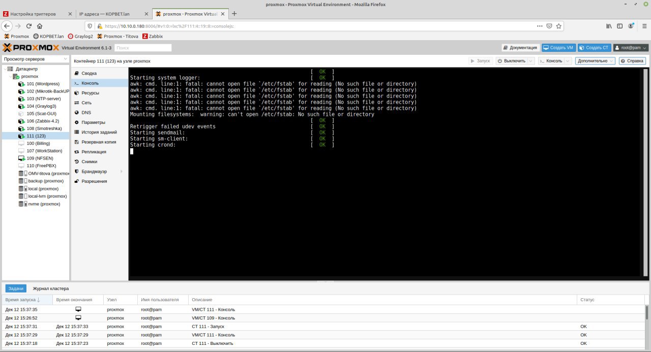Open page actions three-dot menu
This screenshot has height=352, width=651.
[540, 26]
